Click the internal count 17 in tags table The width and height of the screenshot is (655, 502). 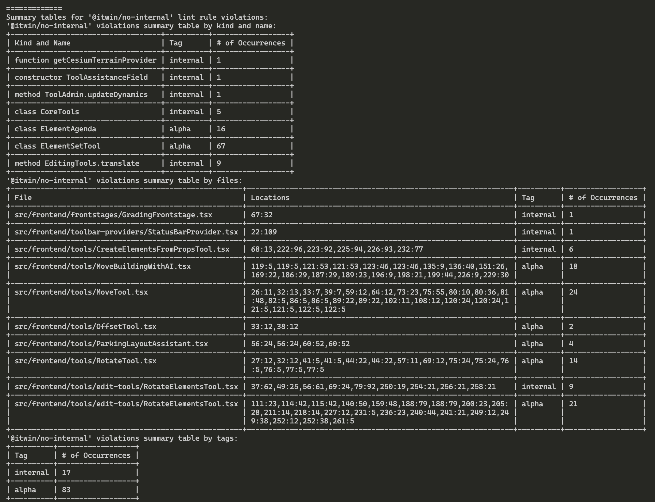click(66, 473)
